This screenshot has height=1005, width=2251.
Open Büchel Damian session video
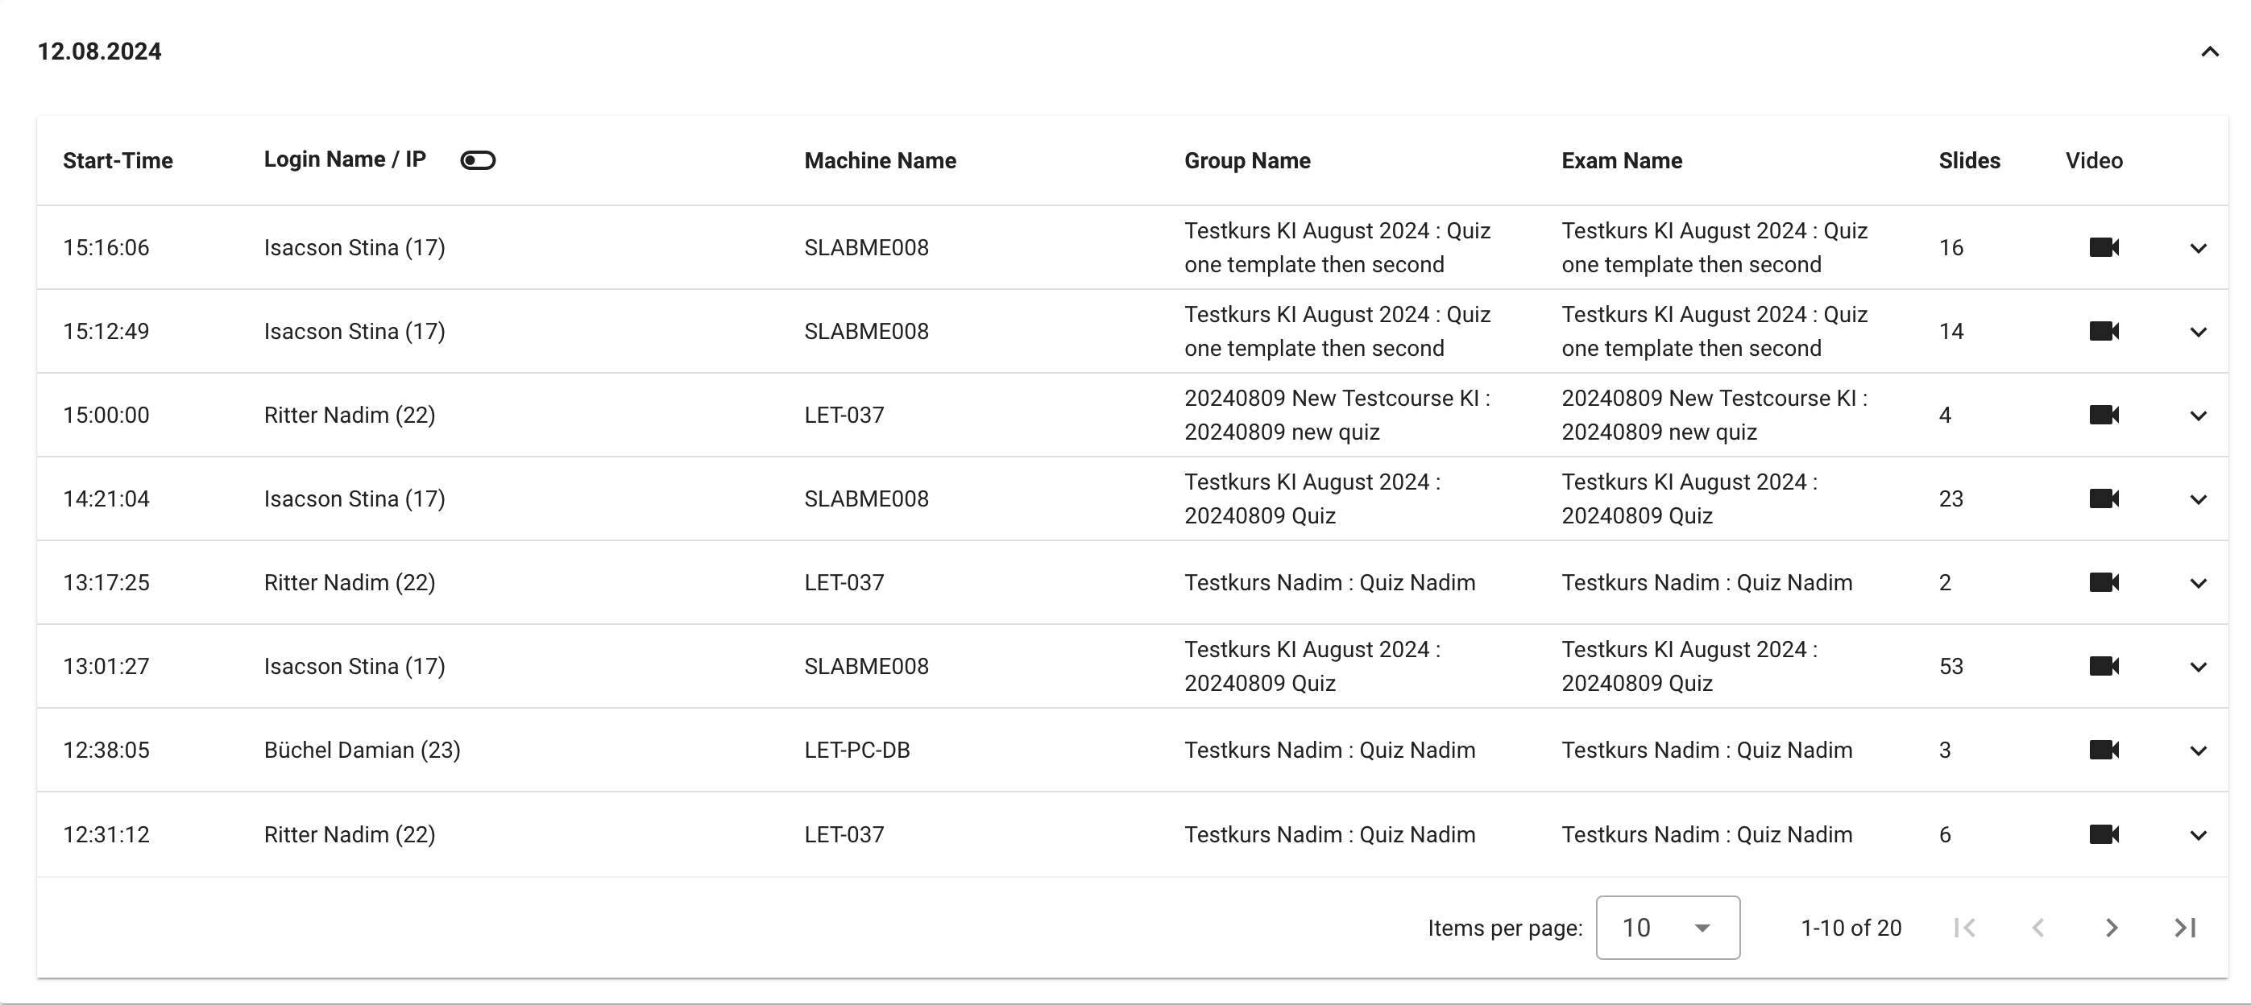click(2104, 750)
